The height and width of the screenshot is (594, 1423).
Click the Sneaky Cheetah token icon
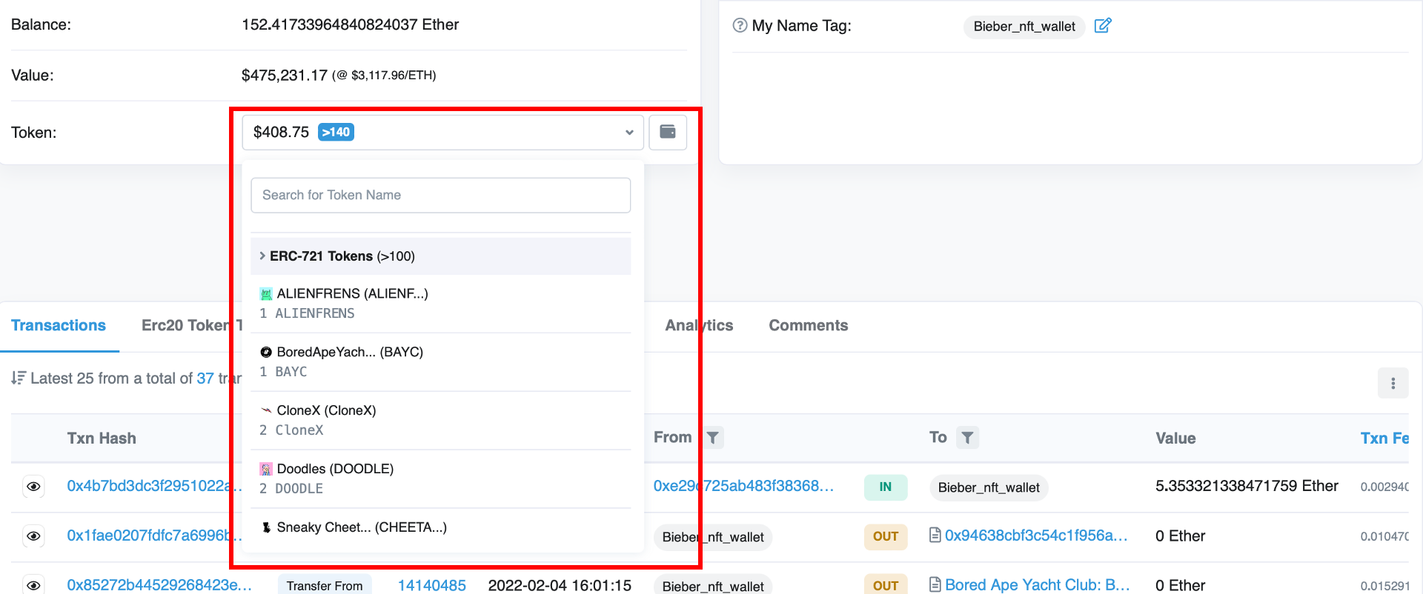coord(266,527)
